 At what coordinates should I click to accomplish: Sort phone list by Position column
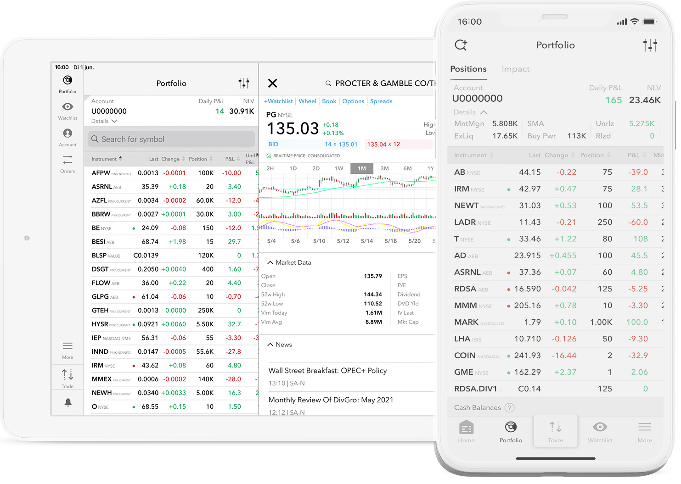click(596, 155)
